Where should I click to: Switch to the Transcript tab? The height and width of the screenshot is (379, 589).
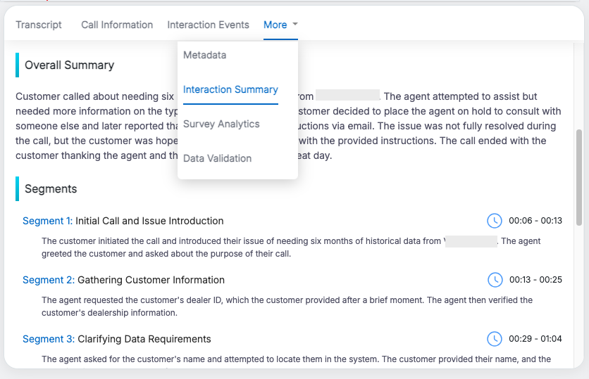pyautogui.click(x=39, y=25)
